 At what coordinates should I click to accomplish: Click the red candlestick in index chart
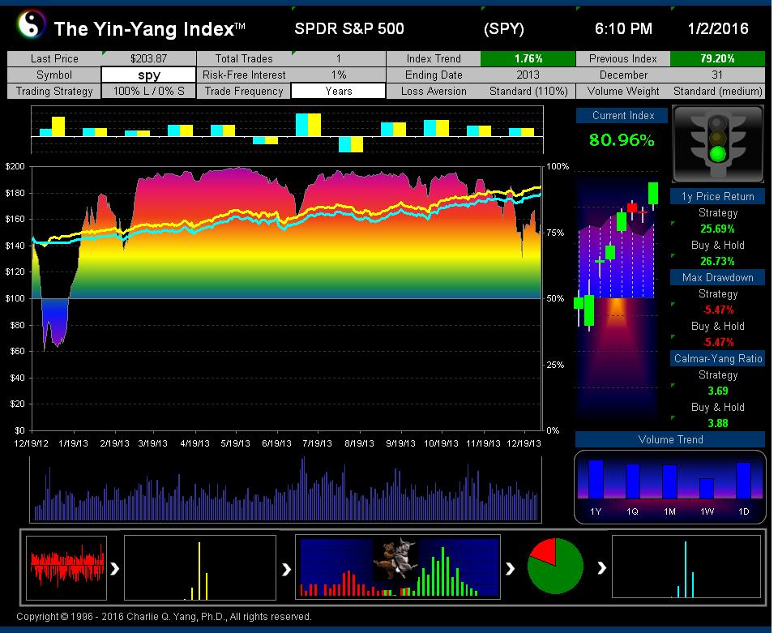631,207
